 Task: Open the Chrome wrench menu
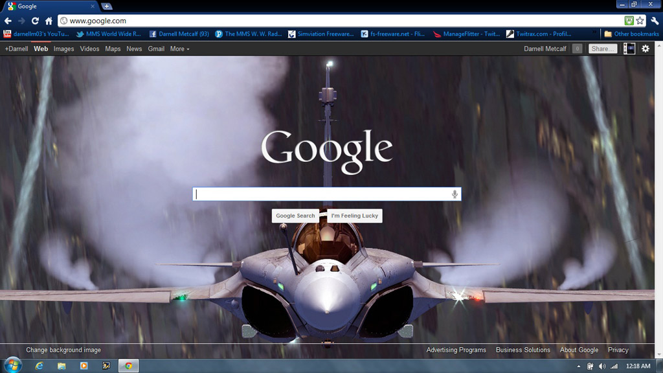click(655, 21)
